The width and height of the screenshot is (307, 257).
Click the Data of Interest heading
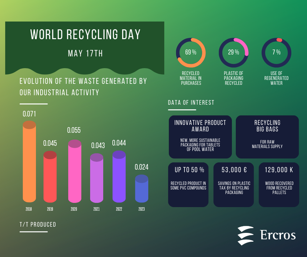coord(191,103)
